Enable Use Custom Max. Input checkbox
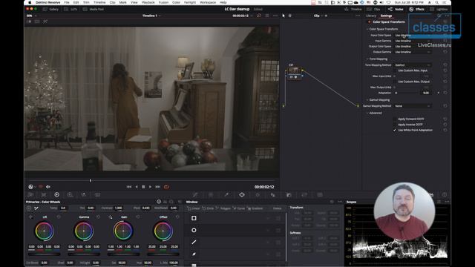This screenshot has width=475, height=267. pyautogui.click(x=395, y=70)
